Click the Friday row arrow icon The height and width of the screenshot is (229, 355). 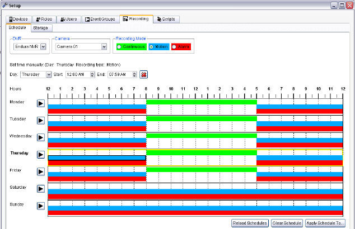pos(41,171)
